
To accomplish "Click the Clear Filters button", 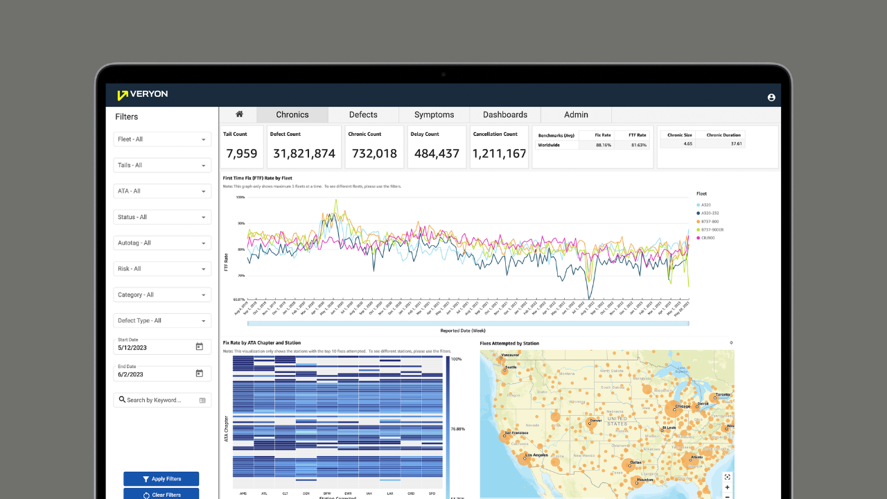I will coord(161,494).
